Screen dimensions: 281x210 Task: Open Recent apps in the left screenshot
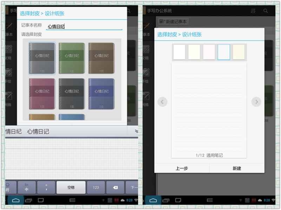(x=28, y=200)
